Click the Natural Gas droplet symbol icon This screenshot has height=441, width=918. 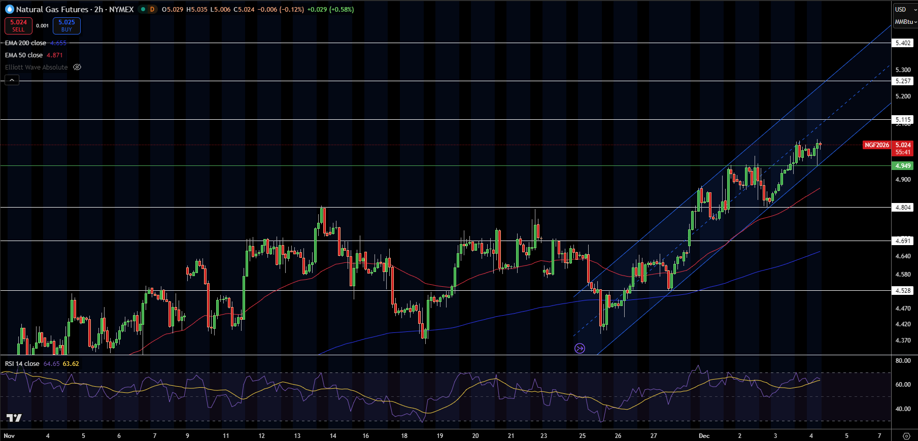pos(9,9)
